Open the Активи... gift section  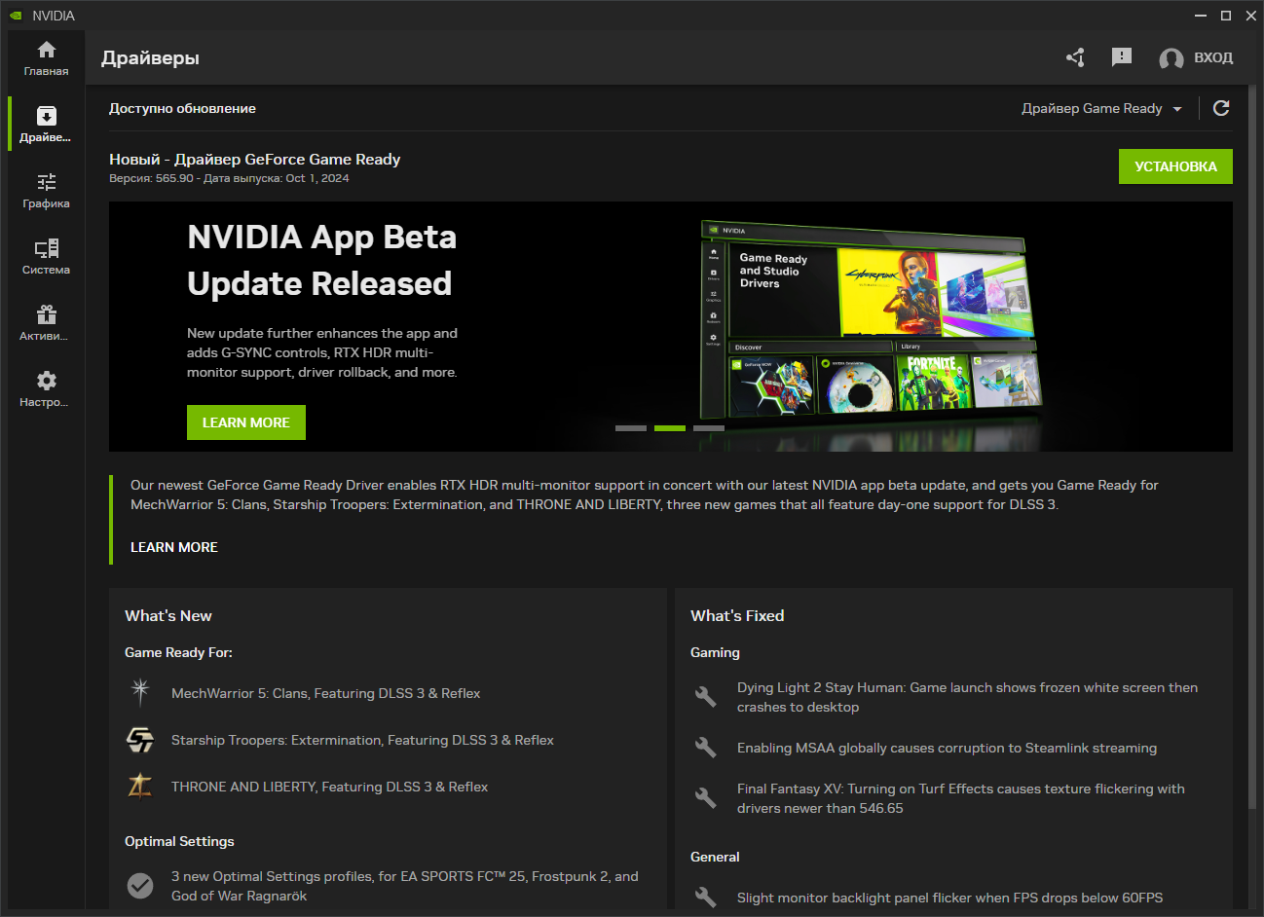[46, 323]
